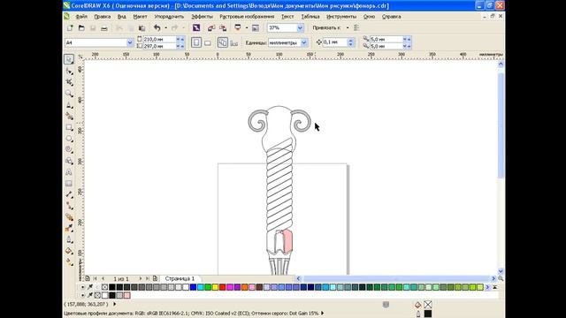Open the Макет menu
Screen dimensions: 566x318
coord(140,17)
